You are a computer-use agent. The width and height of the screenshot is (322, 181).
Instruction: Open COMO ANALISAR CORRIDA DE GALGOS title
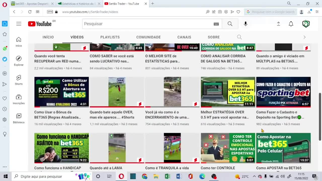[223, 59]
